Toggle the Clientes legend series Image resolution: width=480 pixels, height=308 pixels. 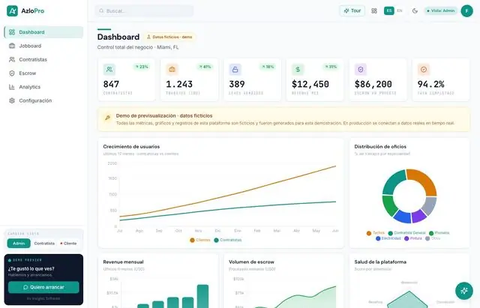click(200, 240)
